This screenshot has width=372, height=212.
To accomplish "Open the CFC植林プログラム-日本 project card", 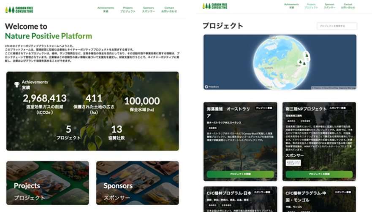I will (240, 199).
